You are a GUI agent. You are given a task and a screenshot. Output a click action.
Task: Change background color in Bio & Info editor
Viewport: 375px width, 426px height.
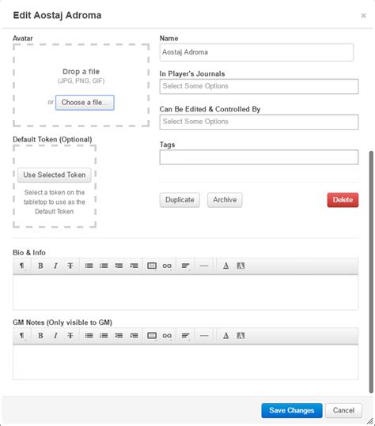tap(241, 266)
